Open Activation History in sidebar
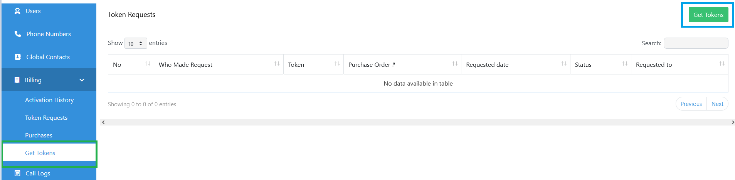The image size is (735, 180). 49,100
